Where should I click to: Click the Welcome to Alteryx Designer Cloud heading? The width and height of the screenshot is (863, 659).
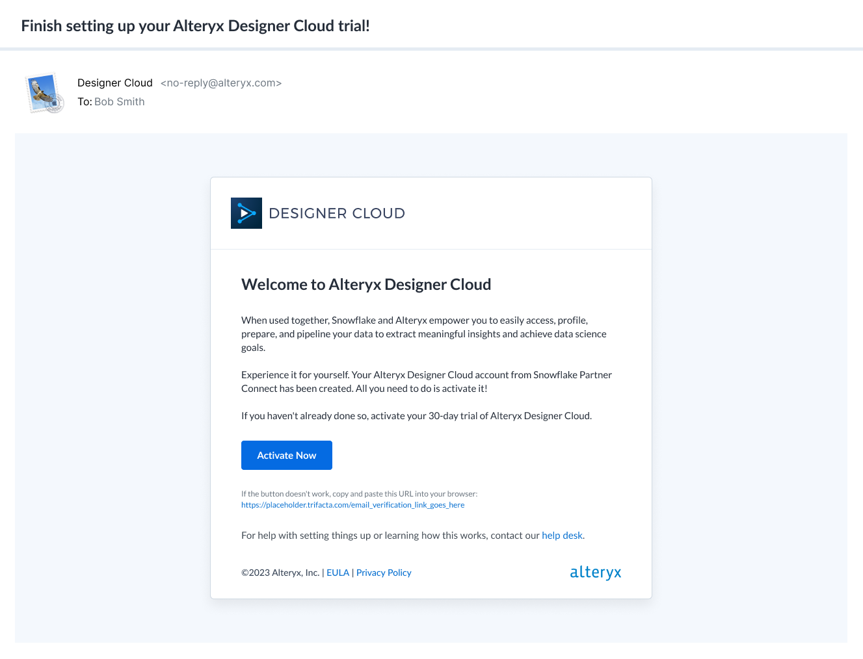[x=366, y=285]
